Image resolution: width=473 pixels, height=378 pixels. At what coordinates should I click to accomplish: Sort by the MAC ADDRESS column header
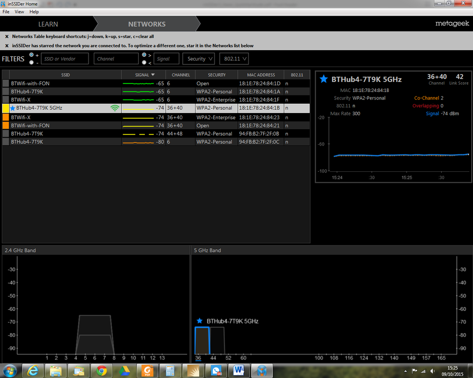pos(261,75)
